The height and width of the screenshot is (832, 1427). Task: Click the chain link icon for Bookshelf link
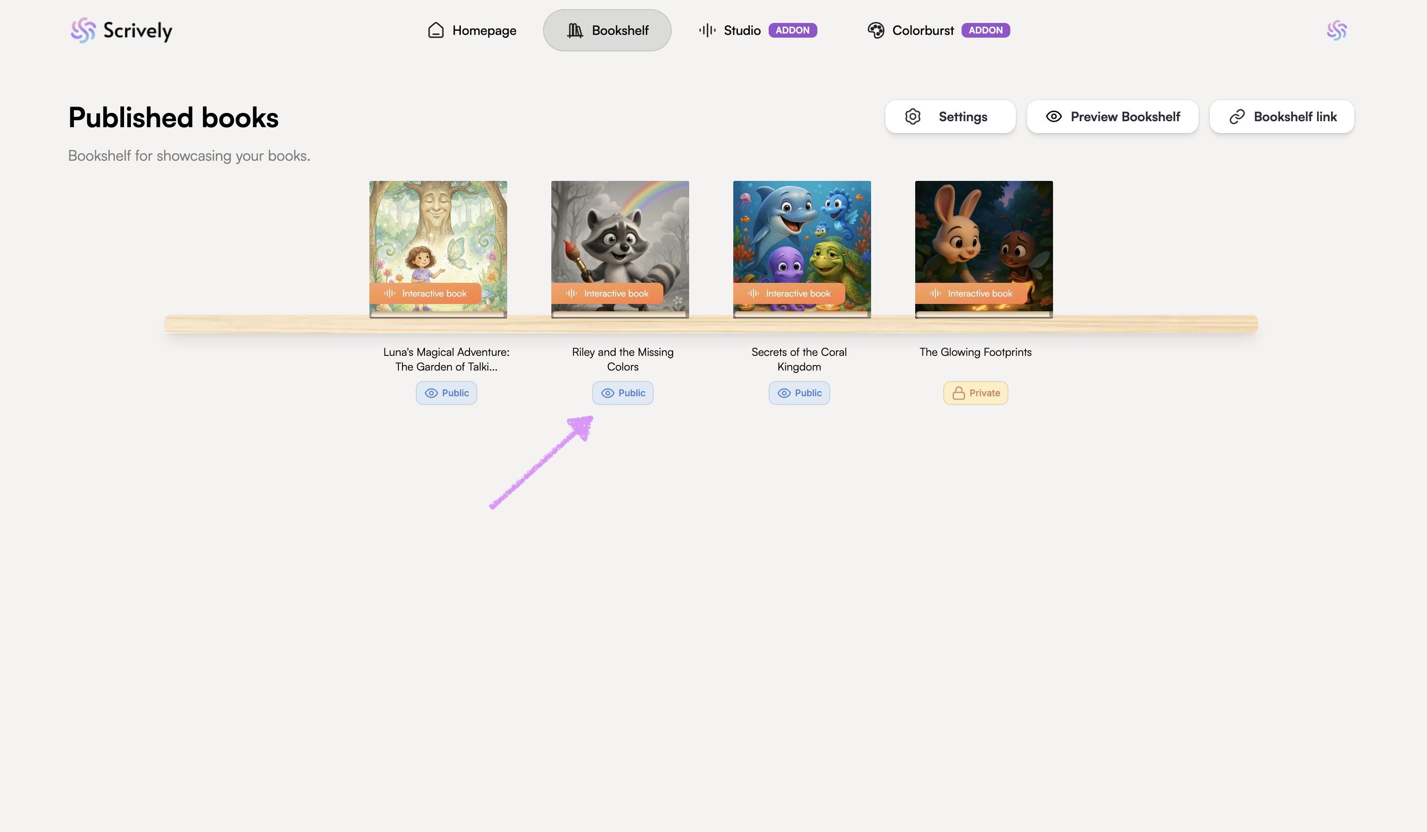pyautogui.click(x=1237, y=117)
